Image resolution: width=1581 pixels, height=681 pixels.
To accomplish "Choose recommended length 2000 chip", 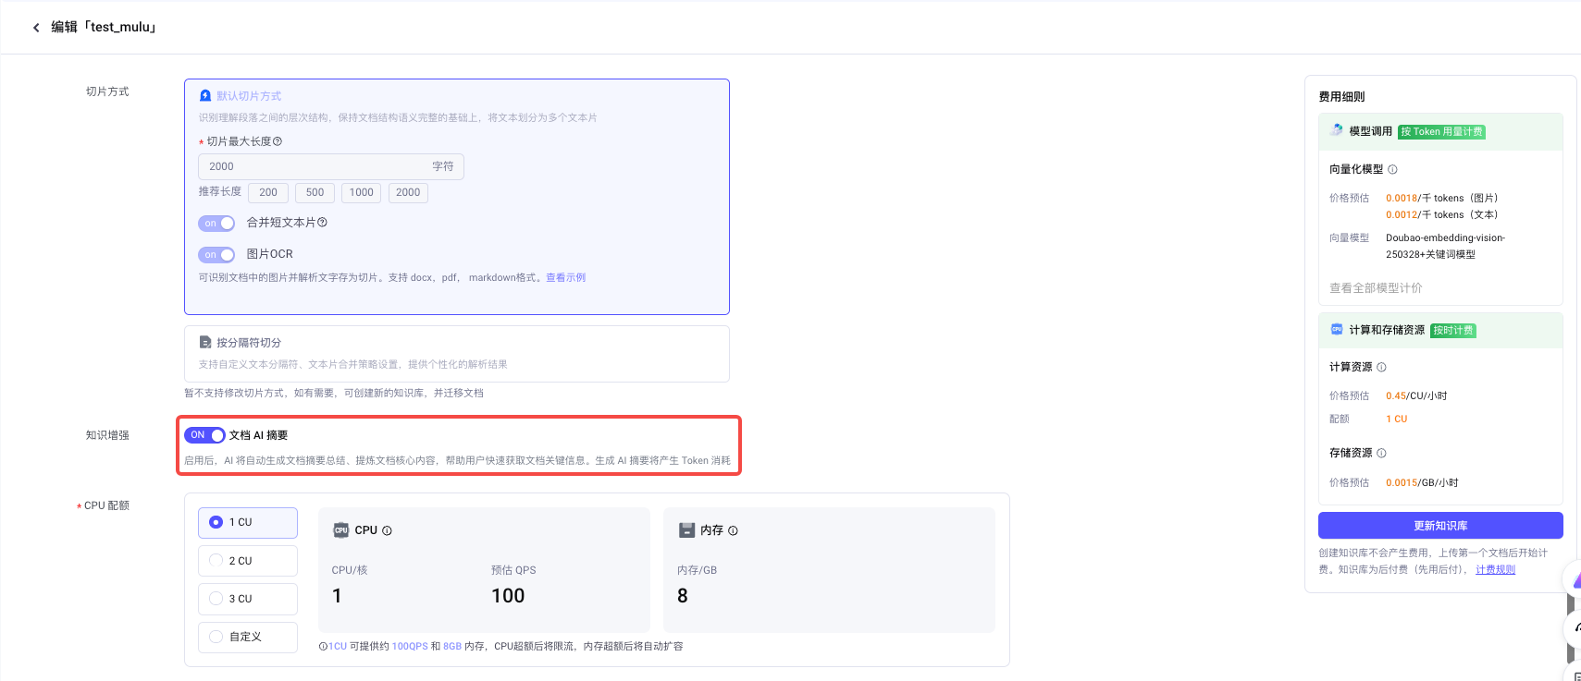I will (408, 192).
